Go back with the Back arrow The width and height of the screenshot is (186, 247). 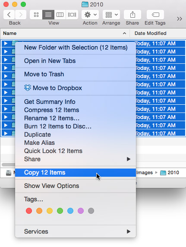pos(9,15)
